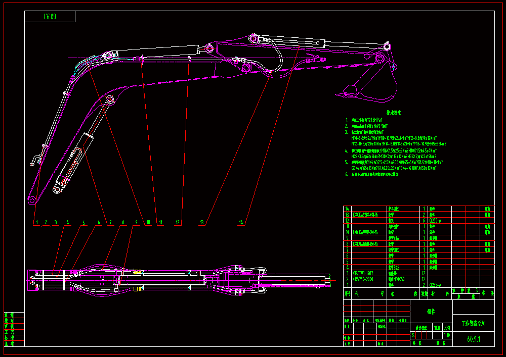
Task: Select callout balloon number 4
Action: point(67,222)
